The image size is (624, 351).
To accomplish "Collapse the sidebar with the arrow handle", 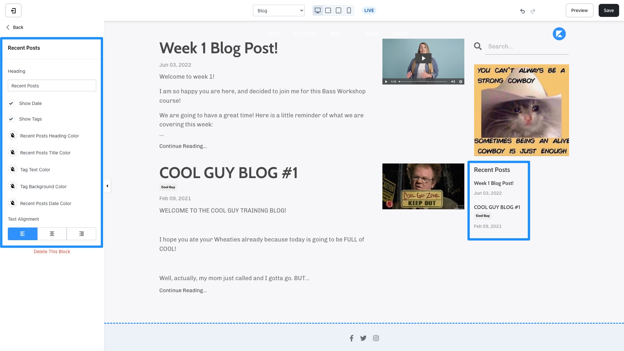I will point(107,186).
